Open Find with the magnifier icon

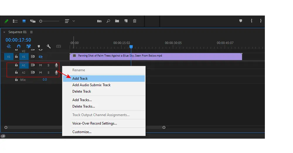pyautogui.click(x=108, y=21)
